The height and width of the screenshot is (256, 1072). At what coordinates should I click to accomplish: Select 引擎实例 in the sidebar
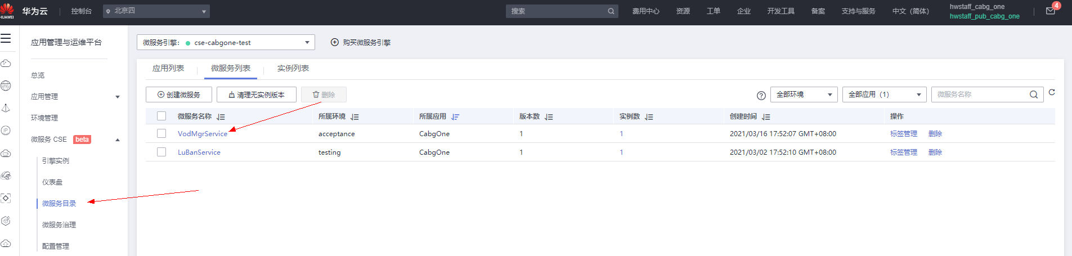coord(56,161)
